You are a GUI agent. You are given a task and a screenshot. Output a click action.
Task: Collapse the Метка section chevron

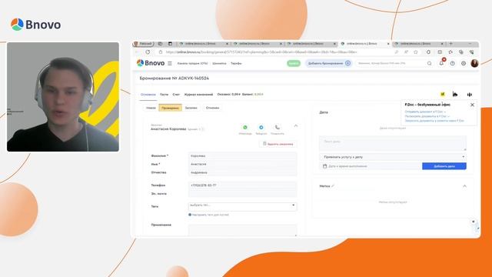coord(464,186)
